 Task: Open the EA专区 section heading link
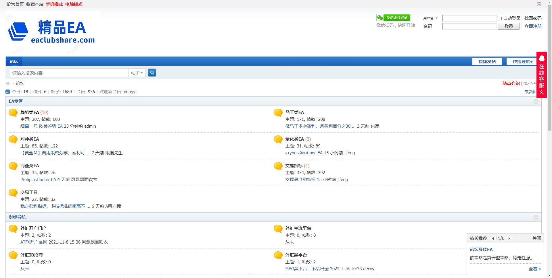[x=16, y=101]
